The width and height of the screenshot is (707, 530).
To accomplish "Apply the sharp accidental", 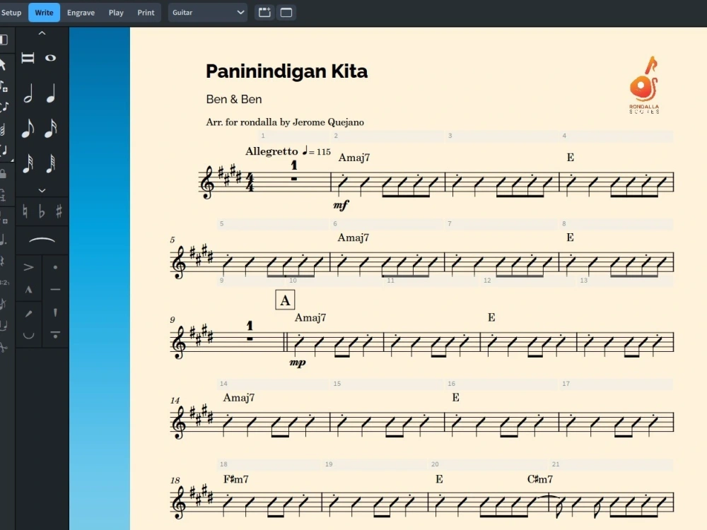I will (x=59, y=211).
